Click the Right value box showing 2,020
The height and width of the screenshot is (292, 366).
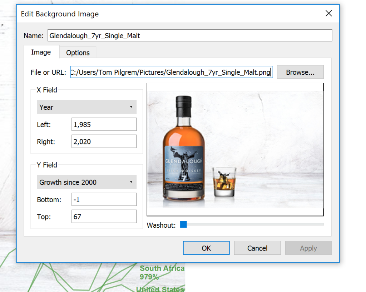[x=104, y=141]
